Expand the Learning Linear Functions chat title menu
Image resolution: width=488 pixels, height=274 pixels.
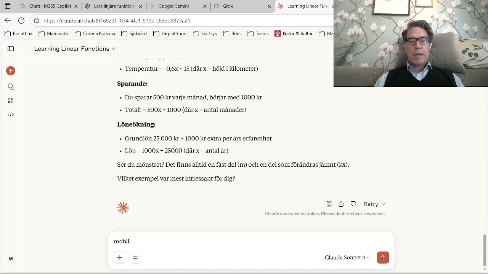pos(75,49)
